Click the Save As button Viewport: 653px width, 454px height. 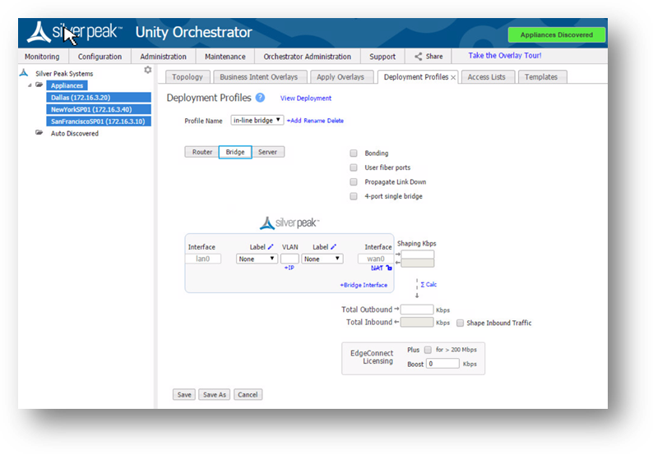click(214, 395)
